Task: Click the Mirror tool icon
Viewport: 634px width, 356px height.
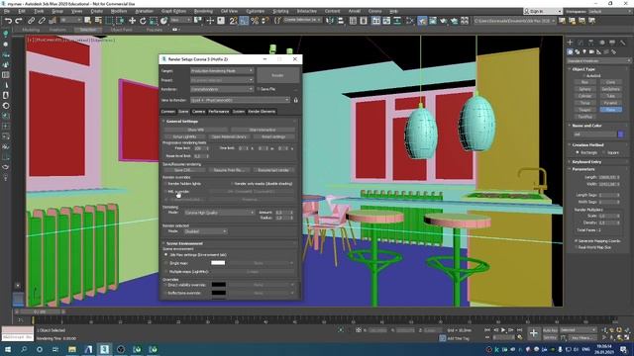Action: (330, 20)
